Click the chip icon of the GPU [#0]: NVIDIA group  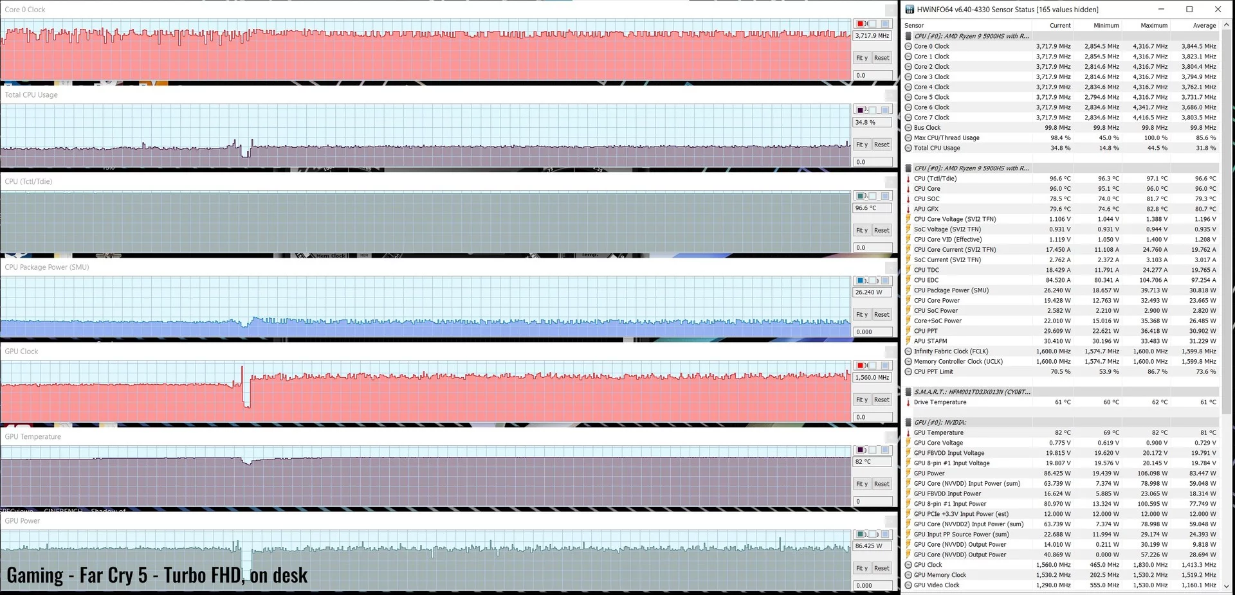[908, 423]
